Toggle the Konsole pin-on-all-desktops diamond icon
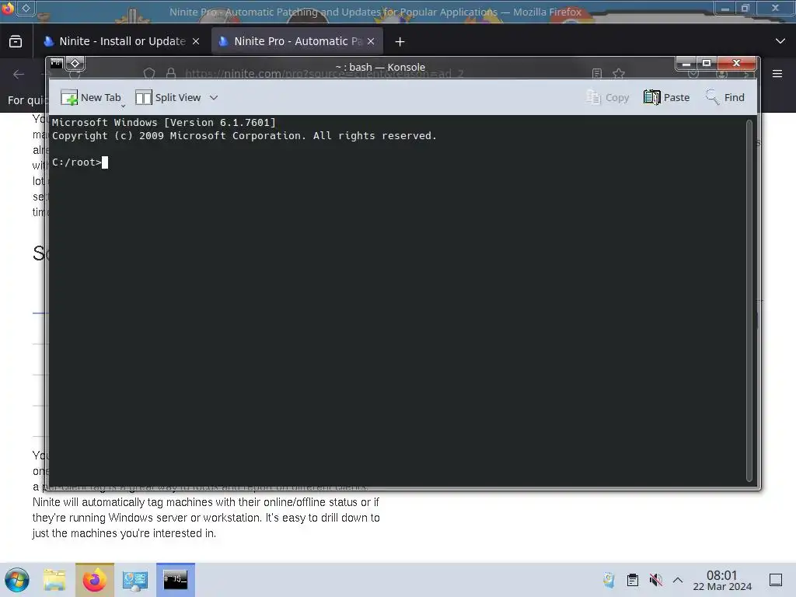The height and width of the screenshot is (597, 796). tap(75, 64)
